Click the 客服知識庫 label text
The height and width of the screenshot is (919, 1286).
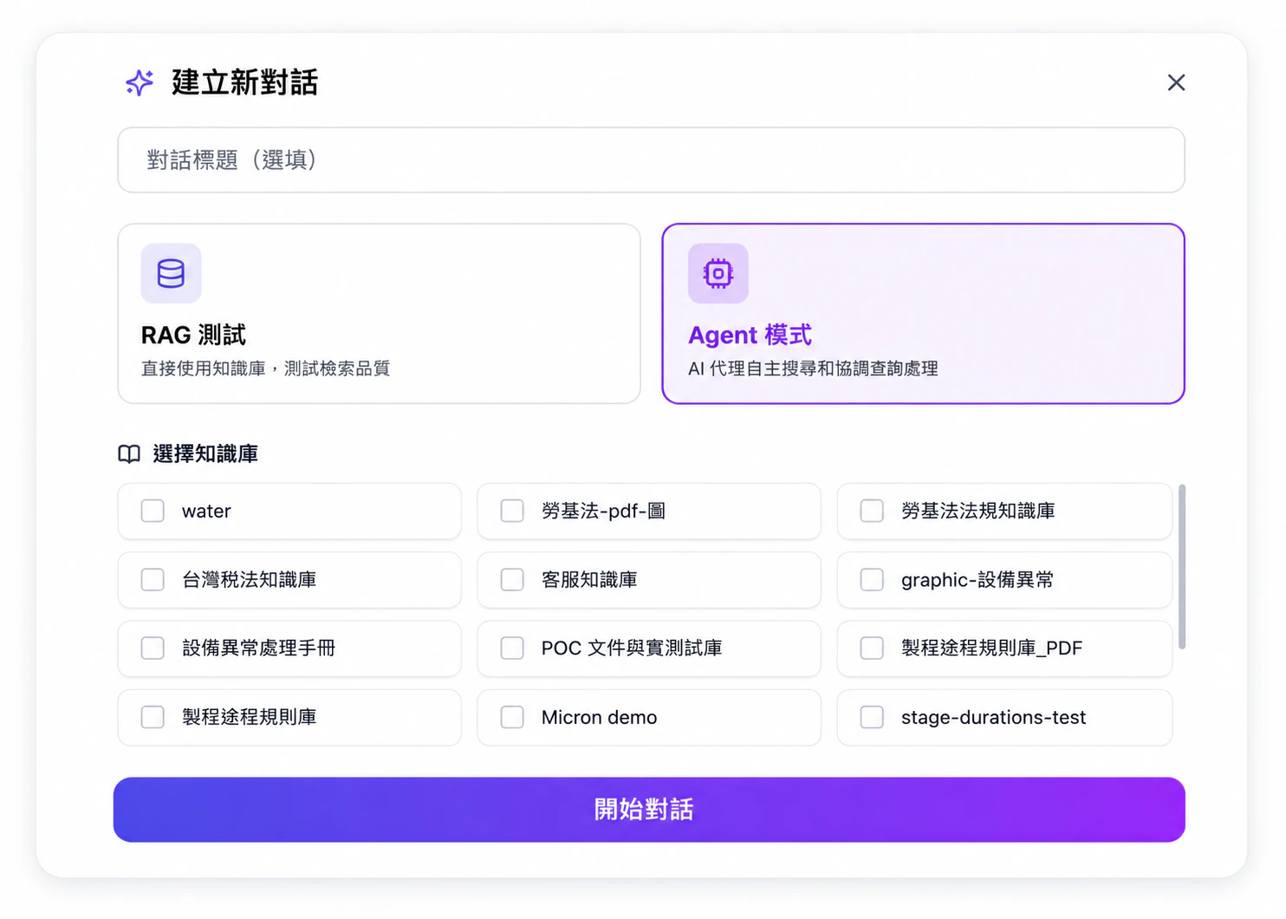point(589,580)
